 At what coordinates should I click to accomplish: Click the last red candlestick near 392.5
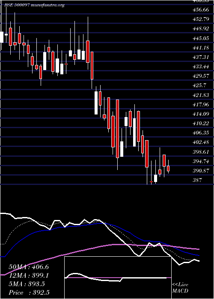coord(168,168)
